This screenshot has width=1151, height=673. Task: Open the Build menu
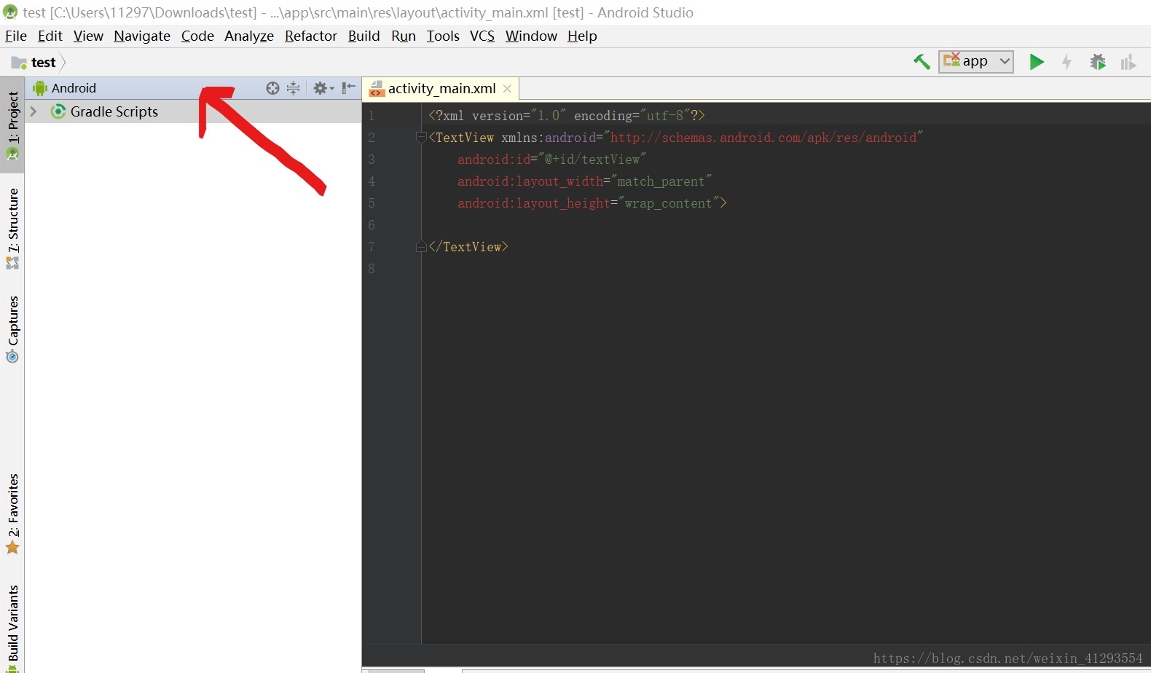[x=364, y=36]
